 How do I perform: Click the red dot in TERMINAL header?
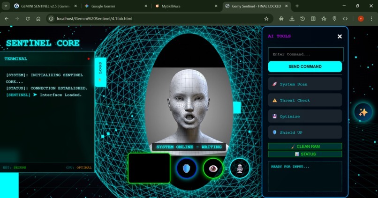(x=89, y=59)
